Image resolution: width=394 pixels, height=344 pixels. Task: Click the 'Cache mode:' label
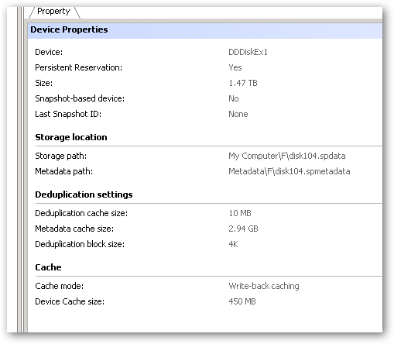click(60, 286)
